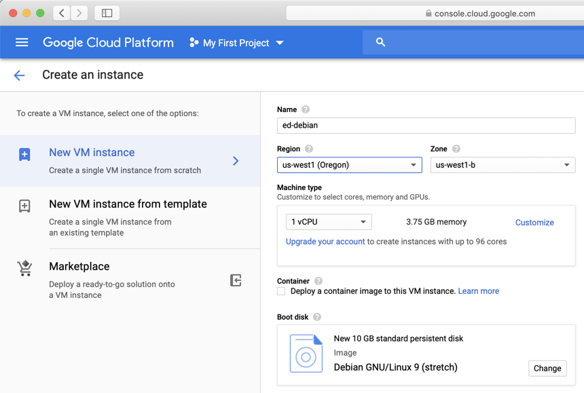This screenshot has height=393, width=584.
Task: Open the My First Project selector
Action: click(x=236, y=43)
